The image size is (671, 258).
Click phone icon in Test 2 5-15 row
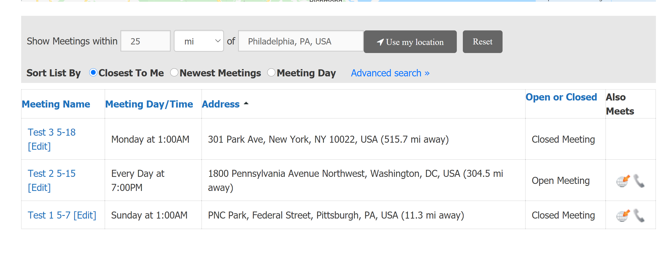639,181
